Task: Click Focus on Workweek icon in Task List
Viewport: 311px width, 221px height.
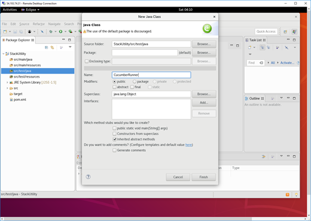Action: click(x=278, y=47)
